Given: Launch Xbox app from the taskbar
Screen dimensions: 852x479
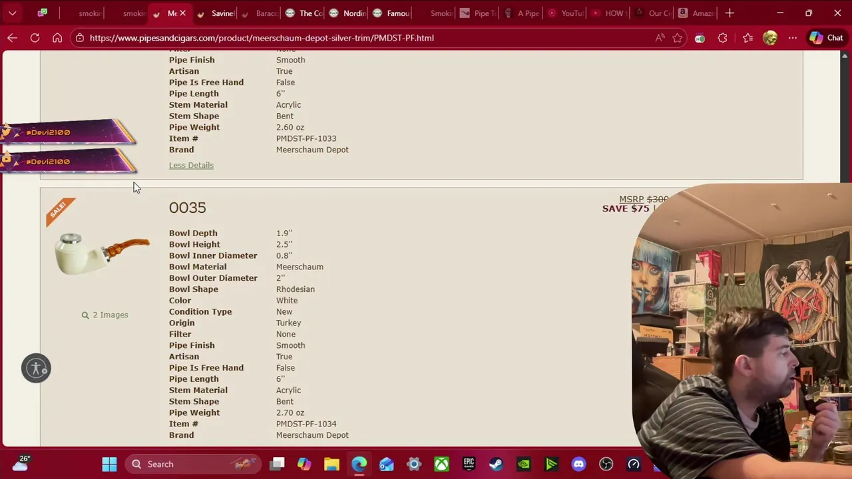Looking at the screenshot, I should coord(441,464).
